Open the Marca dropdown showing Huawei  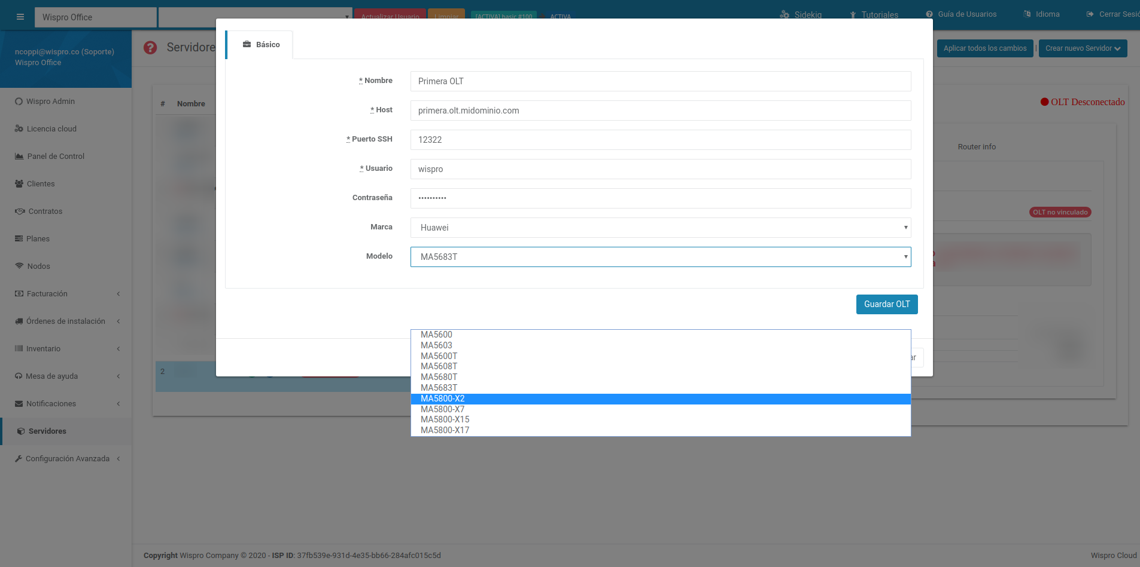pyautogui.click(x=661, y=228)
